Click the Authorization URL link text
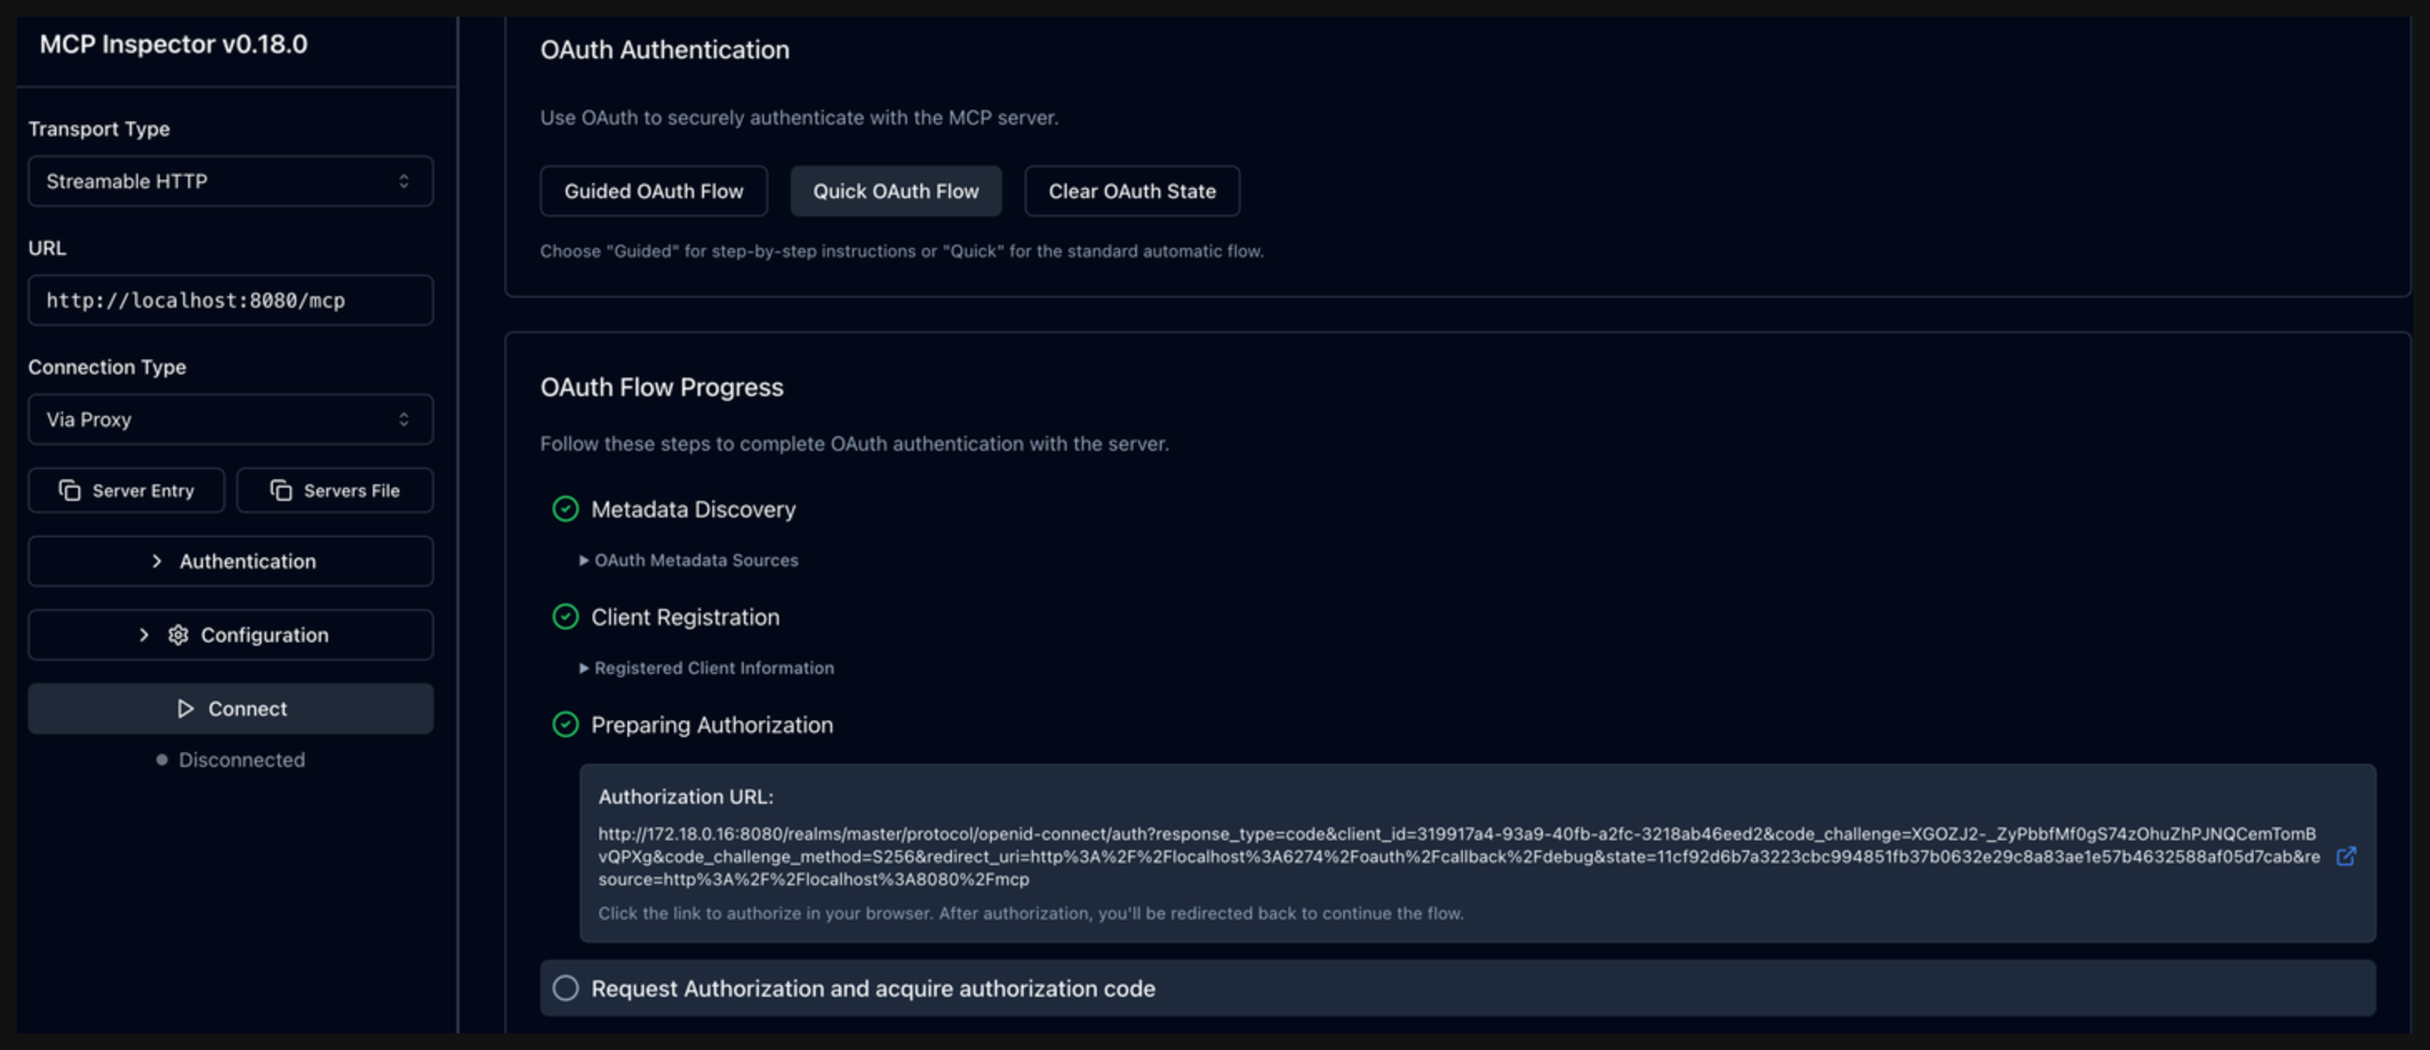Image resolution: width=2430 pixels, height=1050 pixels. [1457, 855]
